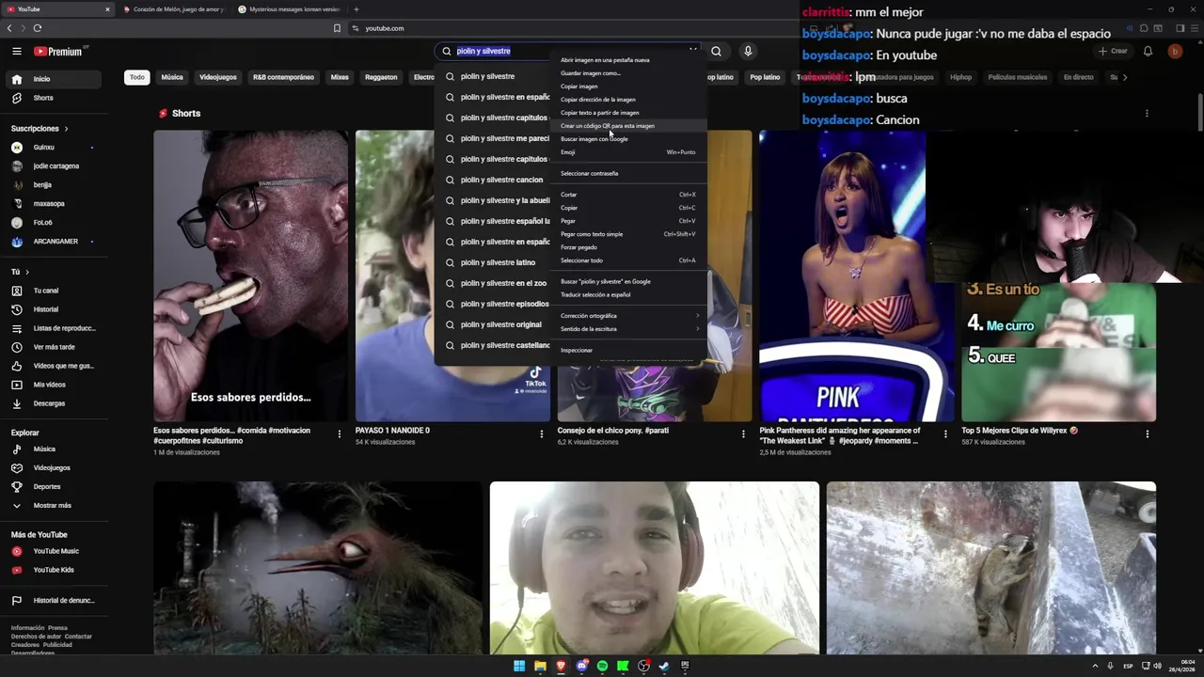
Task: Open options for Top 5 Mejores Clips short
Action: pos(1148,433)
